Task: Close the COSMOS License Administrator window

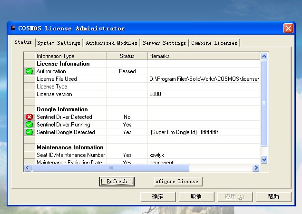Action: click(x=288, y=29)
